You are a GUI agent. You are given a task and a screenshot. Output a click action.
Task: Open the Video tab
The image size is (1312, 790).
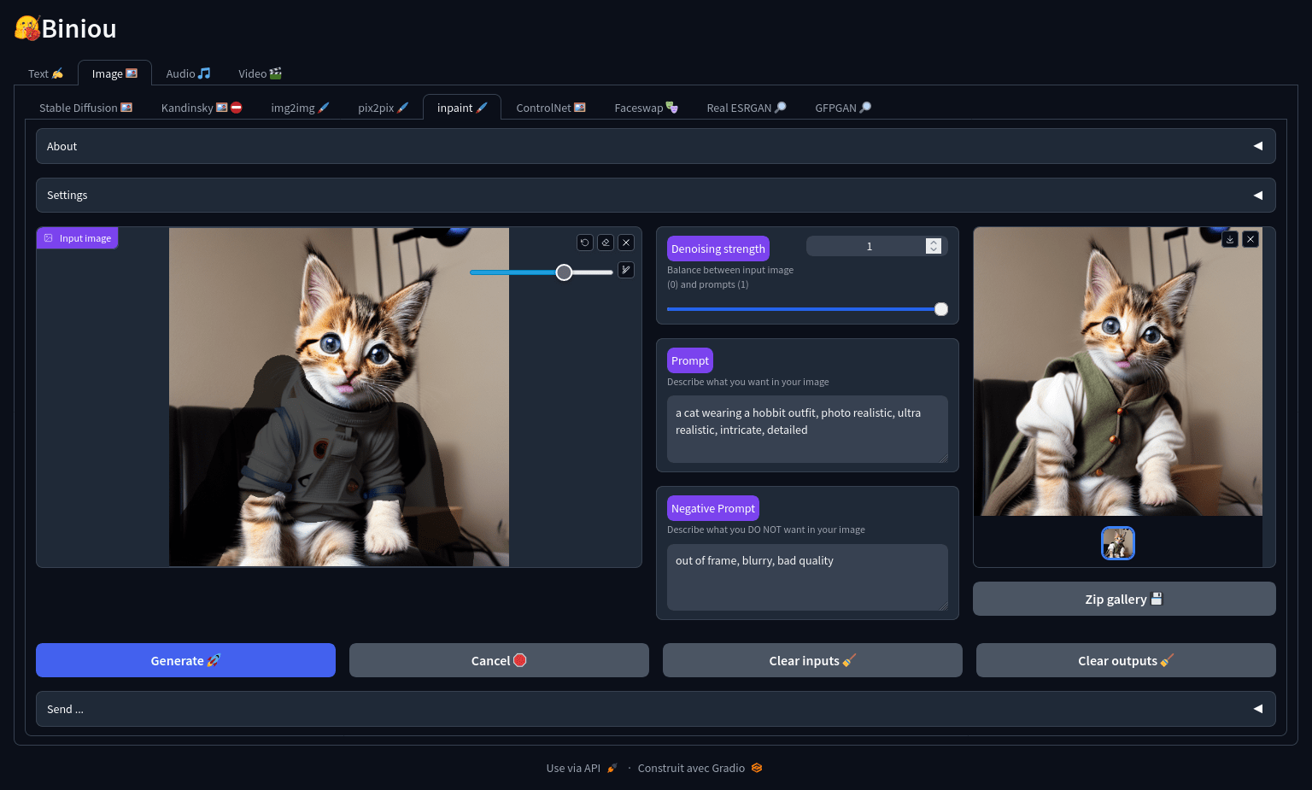260,73
